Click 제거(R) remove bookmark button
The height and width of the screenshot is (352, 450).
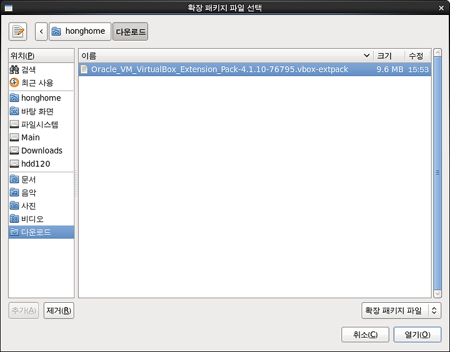tap(59, 310)
